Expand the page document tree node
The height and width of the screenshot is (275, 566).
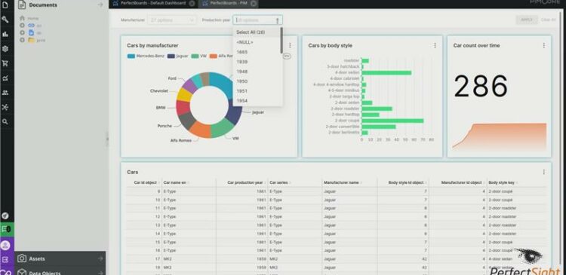pyautogui.click(x=22, y=32)
